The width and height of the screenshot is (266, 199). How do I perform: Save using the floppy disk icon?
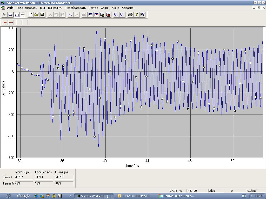[x=42, y=15]
